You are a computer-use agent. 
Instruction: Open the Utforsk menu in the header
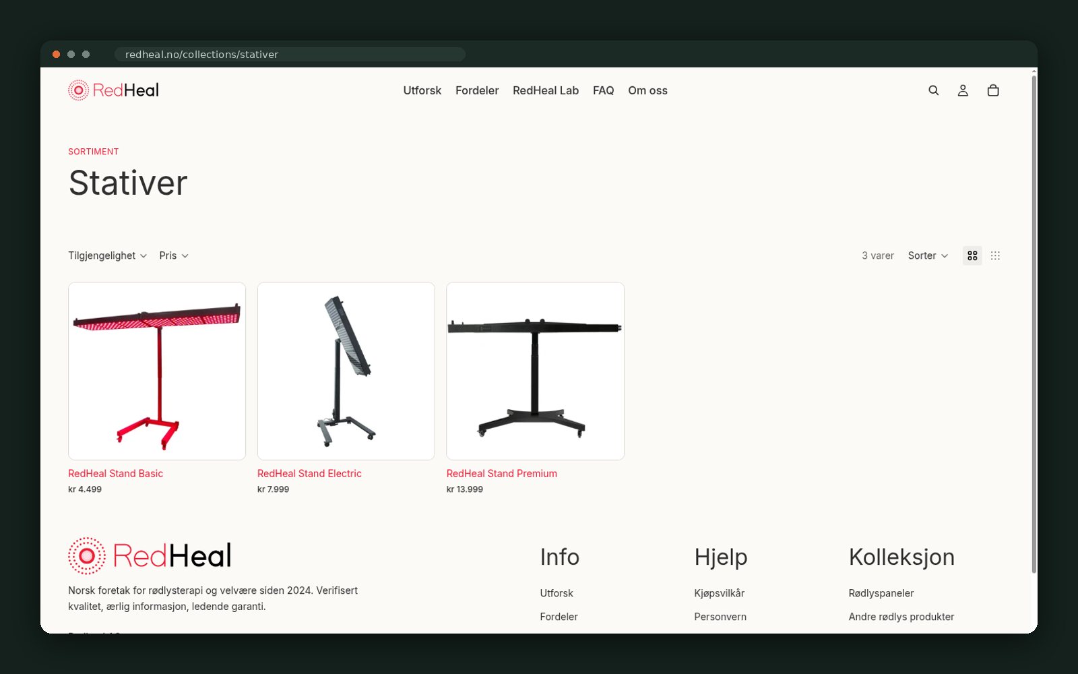pyautogui.click(x=422, y=90)
